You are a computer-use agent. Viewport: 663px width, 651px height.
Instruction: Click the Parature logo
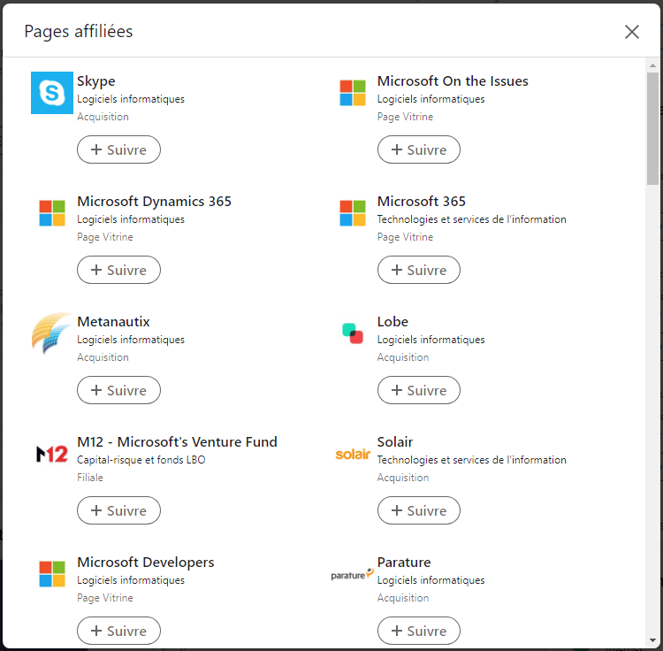353,574
